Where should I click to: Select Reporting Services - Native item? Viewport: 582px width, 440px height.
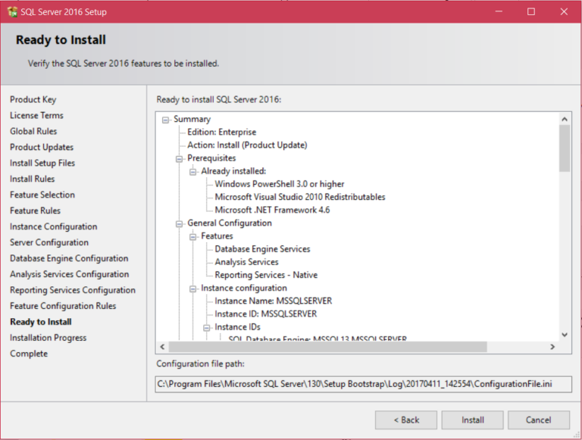click(x=266, y=275)
